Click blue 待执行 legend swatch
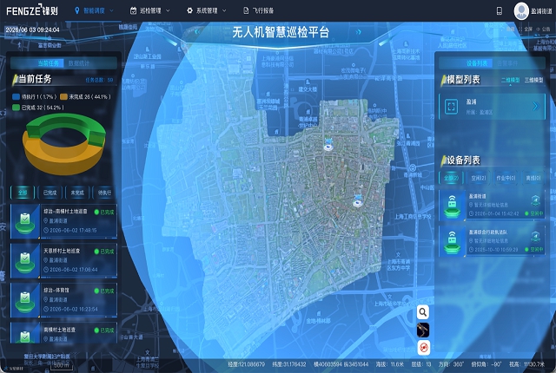This screenshot has width=556, height=373. click(16, 96)
